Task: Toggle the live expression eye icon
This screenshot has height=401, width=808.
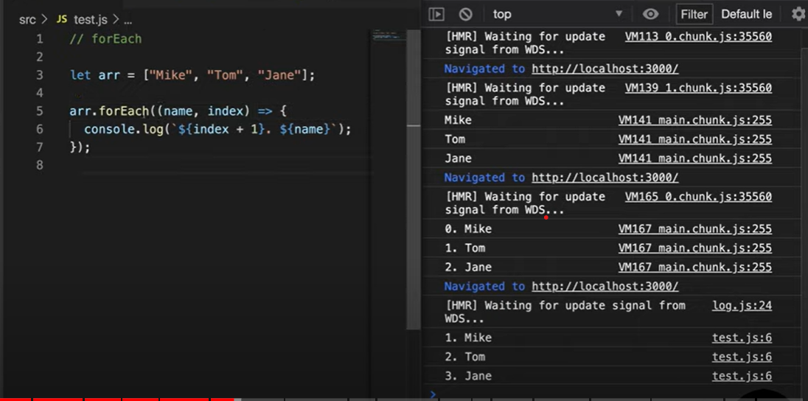Action: pyautogui.click(x=650, y=15)
